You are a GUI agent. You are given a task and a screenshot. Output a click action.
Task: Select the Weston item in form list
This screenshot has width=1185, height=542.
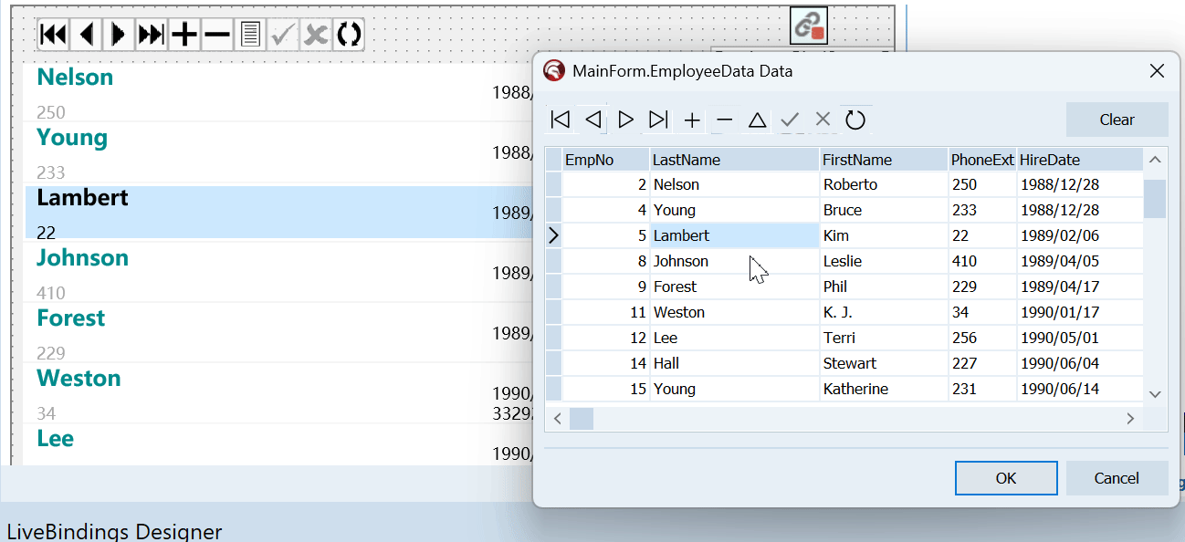pos(278,393)
